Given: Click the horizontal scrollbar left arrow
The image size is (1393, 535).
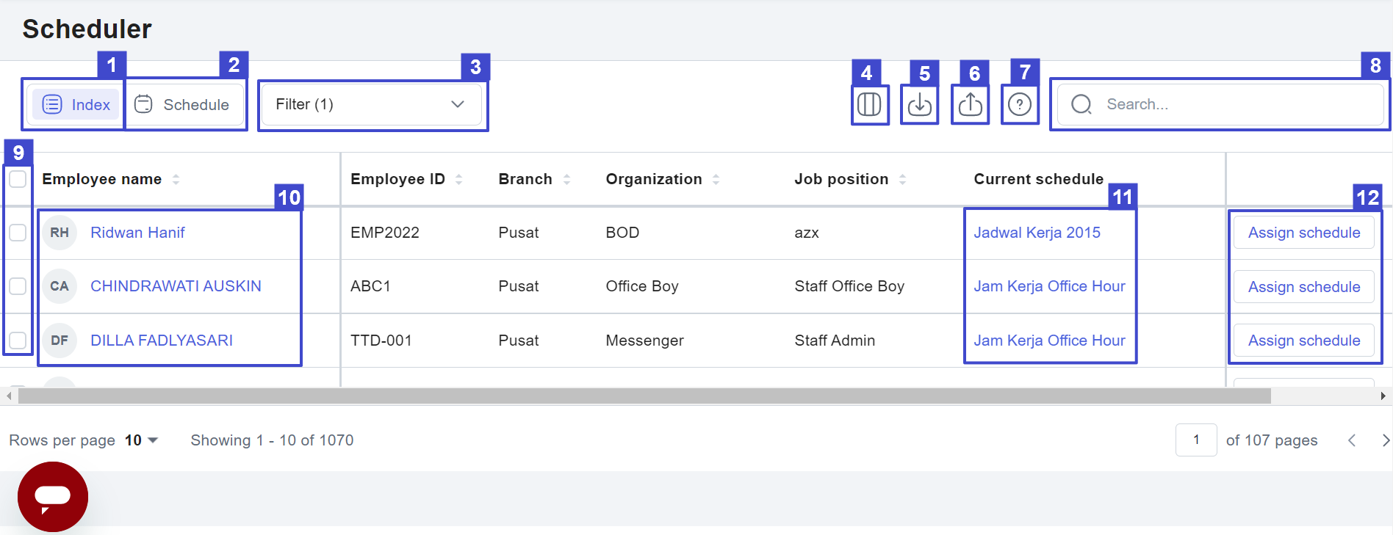Looking at the screenshot, I should 9,396.
